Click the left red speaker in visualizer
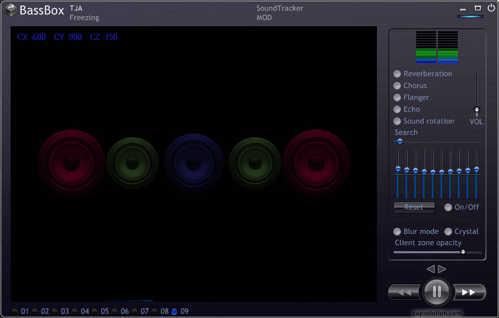Viewport: 499px width, 318px height. (71, 163)
